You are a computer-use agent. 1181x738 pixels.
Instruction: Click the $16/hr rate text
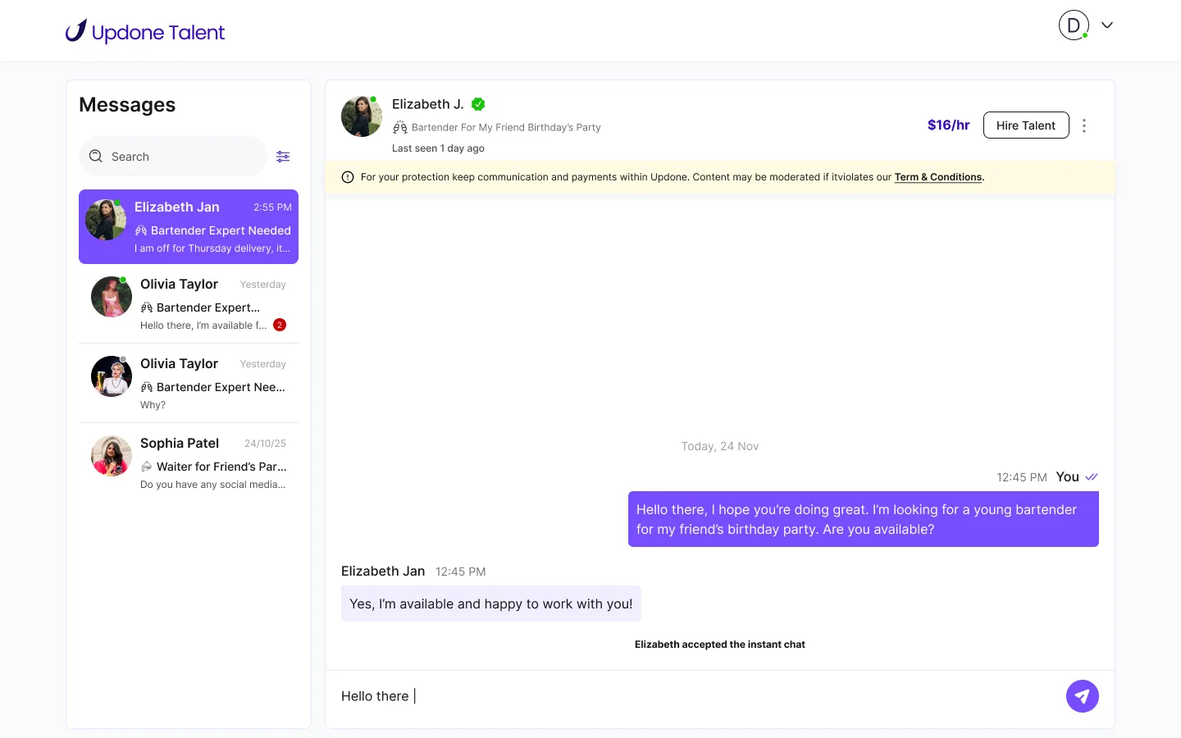[x=948, y=125]
